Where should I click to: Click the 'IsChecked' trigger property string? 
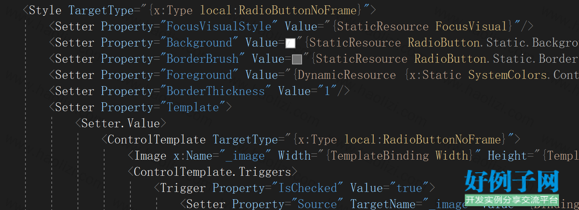point(307,188)
